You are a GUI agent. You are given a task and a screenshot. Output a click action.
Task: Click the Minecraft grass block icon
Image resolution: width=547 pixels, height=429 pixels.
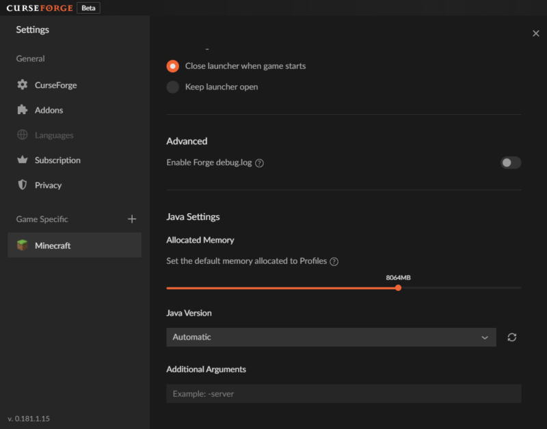(23, 245)
